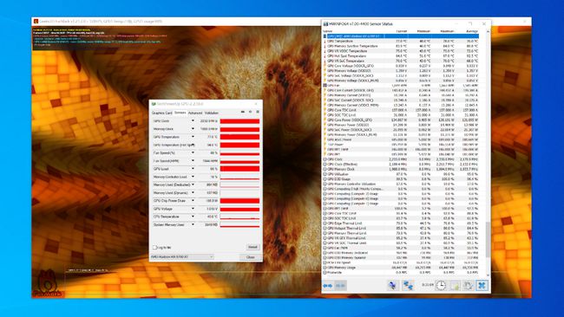Click HWiNFO logging sheet icon

[x=455, y=286]
